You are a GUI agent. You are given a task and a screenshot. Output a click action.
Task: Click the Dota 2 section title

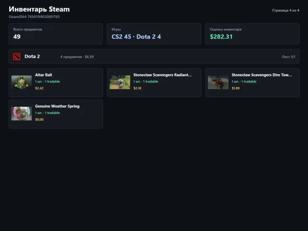pos(32,57)
